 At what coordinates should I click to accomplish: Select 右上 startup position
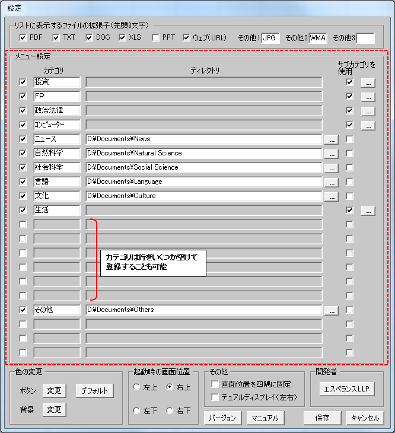pyautogui.click(x=170, y=387)
